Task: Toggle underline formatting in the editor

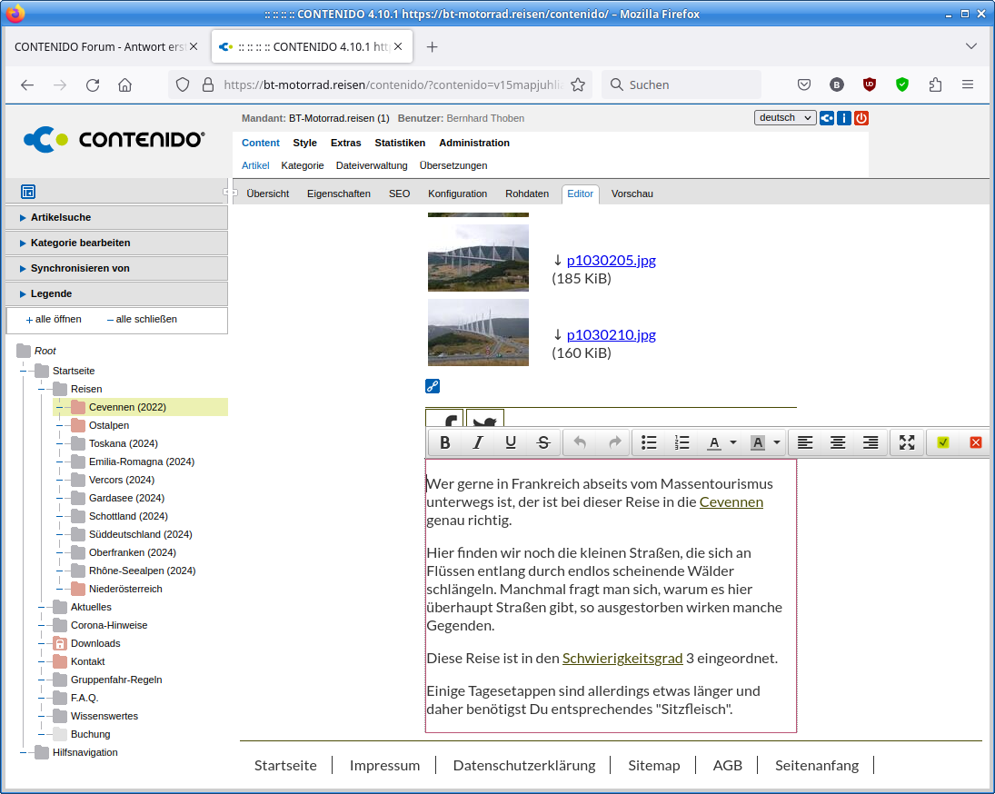Action: click(x=511, y=442)
